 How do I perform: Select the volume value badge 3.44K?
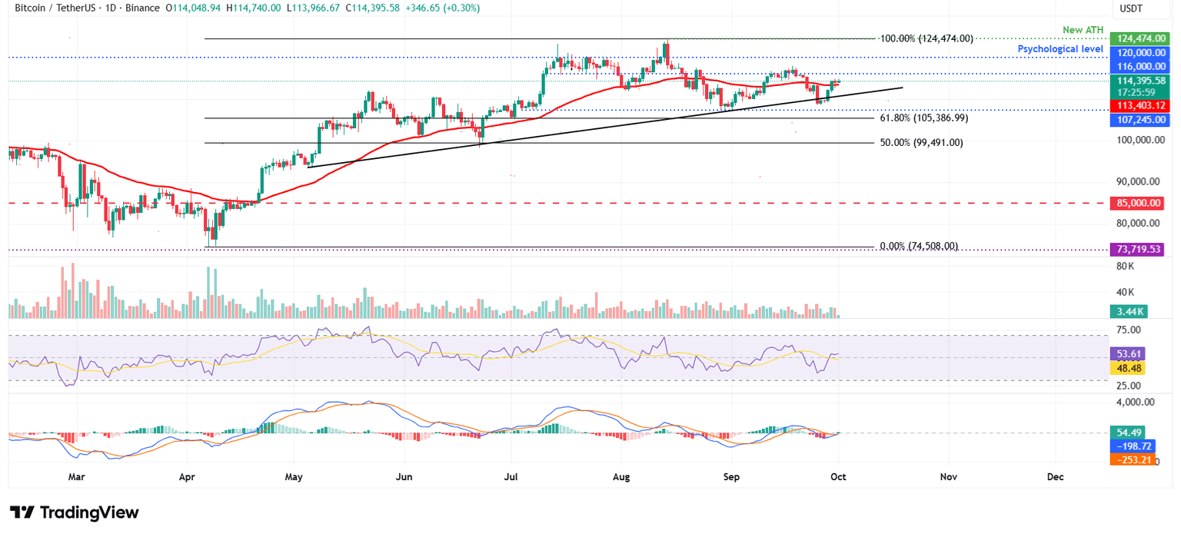[x=1128, y=311]
